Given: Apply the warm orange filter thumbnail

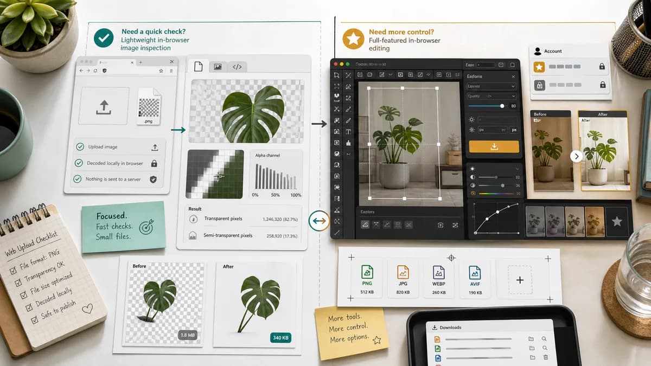Looking at the screenshot, I should (594, 221).
